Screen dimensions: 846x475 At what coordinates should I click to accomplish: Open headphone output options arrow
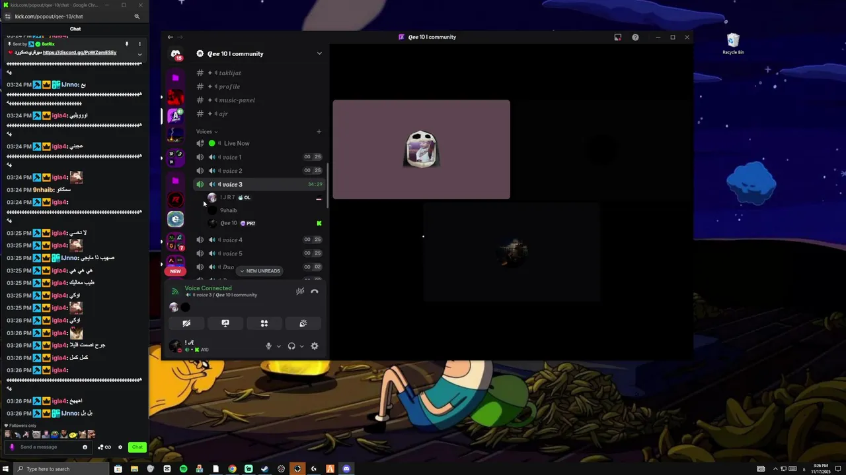301,346
